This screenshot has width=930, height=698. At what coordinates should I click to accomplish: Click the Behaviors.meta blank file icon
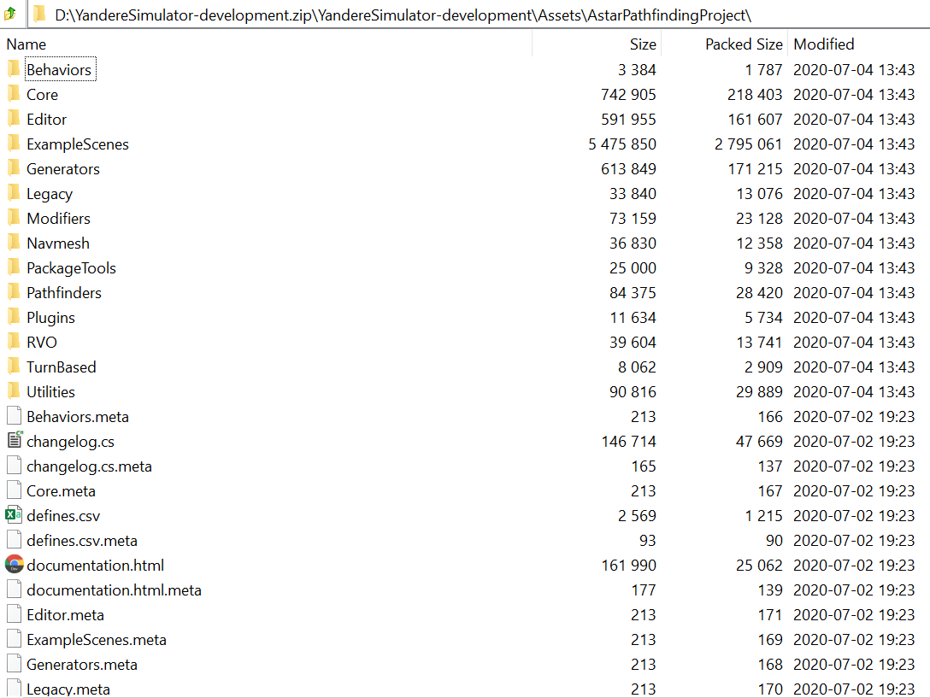tap(15, 416)
